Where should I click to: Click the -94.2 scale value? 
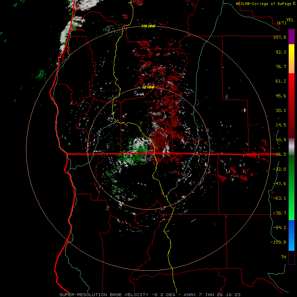click(280, 228)
